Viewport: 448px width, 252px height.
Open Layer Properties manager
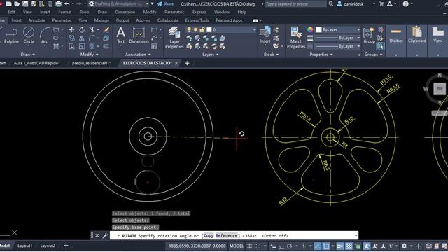pyautogui.click(x=174, y=38)
